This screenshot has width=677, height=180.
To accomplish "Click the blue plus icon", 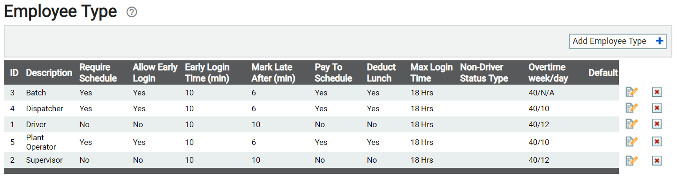I will [x=659, y=41].
